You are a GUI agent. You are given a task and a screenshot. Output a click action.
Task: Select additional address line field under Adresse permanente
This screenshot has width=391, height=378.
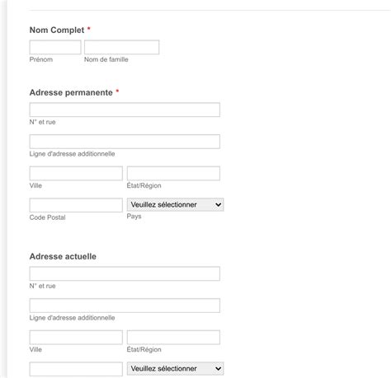pos(125,142)
